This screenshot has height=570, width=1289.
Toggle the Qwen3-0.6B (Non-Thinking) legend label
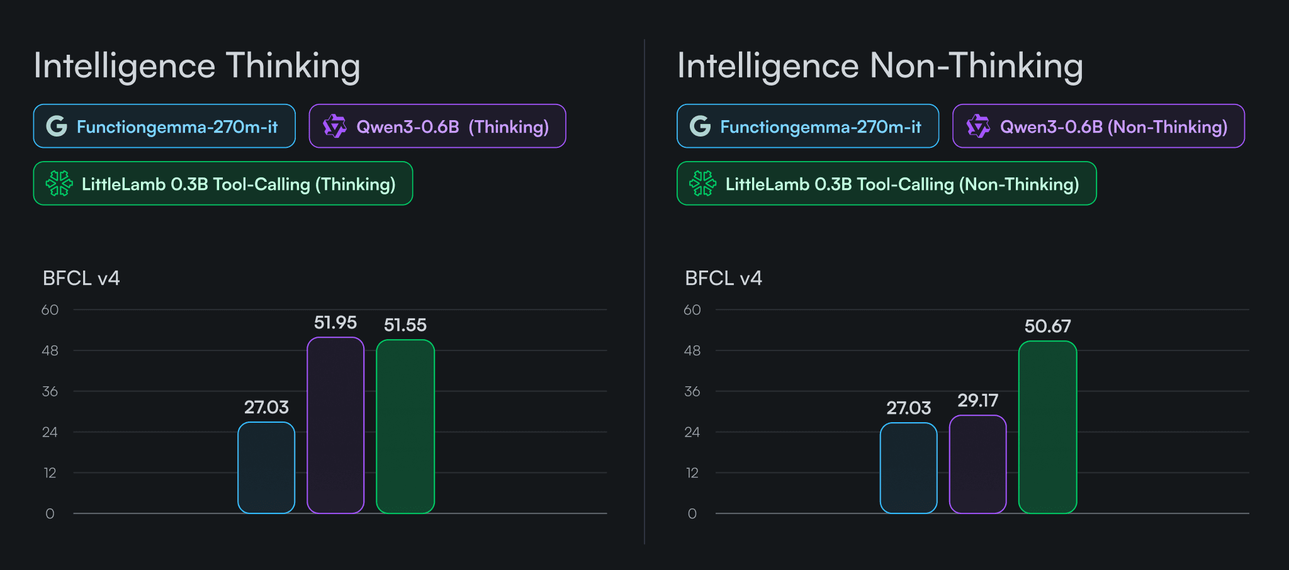(1113, 126)
